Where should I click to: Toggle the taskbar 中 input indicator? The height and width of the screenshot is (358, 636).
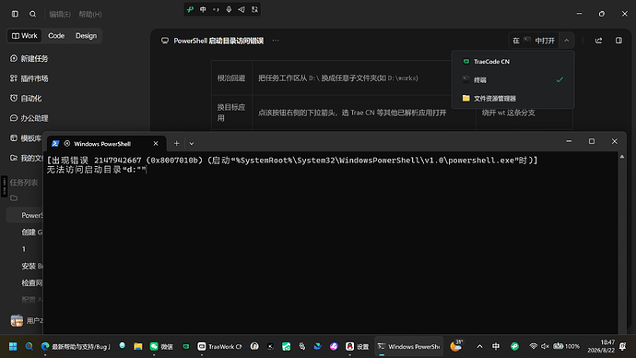(x=496, y=346)
